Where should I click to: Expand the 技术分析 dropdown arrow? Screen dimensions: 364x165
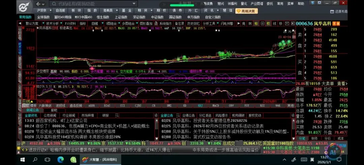pos(61,24)
